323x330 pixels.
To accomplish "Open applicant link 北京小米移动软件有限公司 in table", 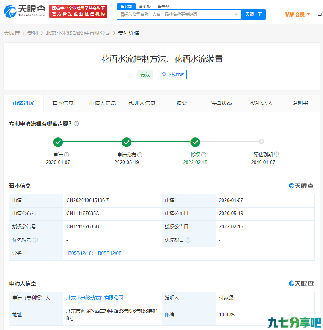I will [x=95, y=298].
